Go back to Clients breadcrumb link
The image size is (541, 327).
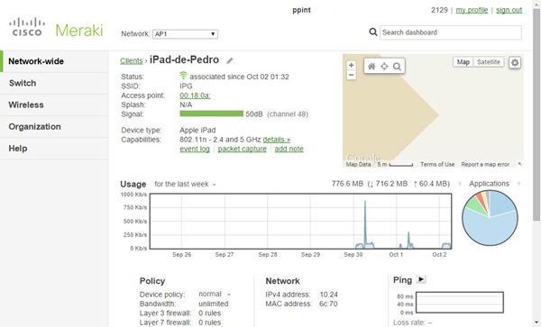coord(131,61)
